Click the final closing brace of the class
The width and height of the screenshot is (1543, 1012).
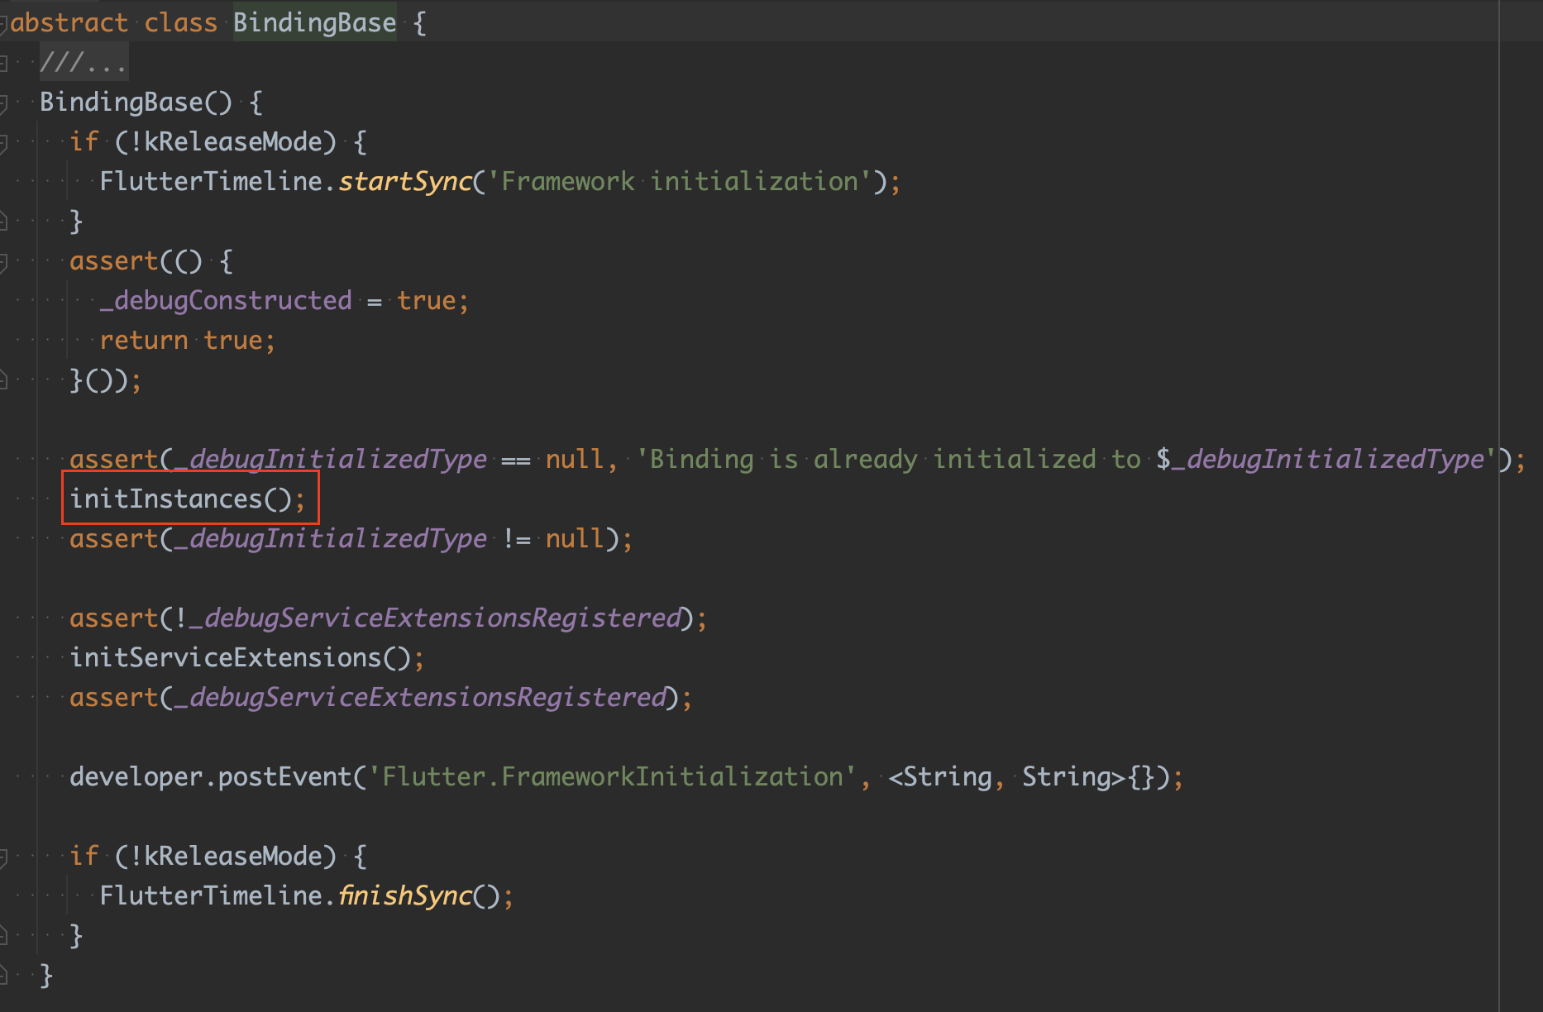[47, 976]
